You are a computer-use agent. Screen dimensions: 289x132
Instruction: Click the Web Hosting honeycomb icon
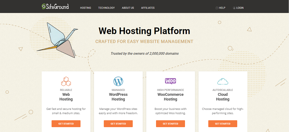(x=66, y=81)
